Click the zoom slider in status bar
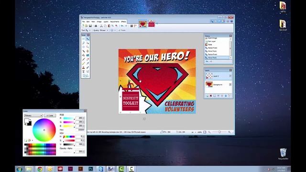 (219, 132)
